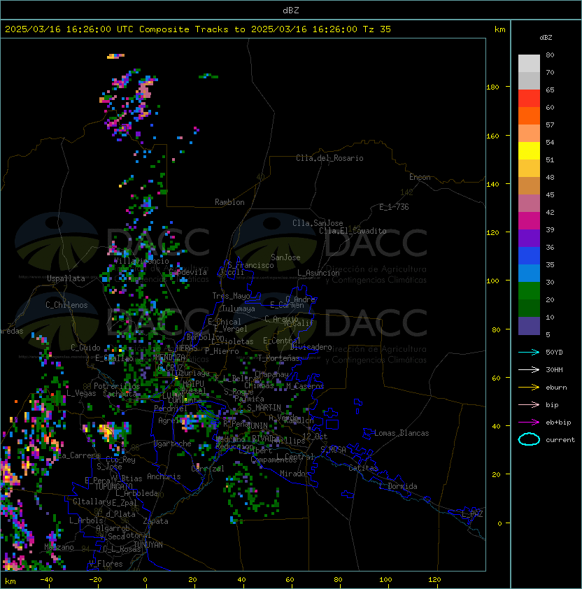Click the 'Clla.SanJose' map label
This screenshot has height=589, width=582.
click(318, 223)
